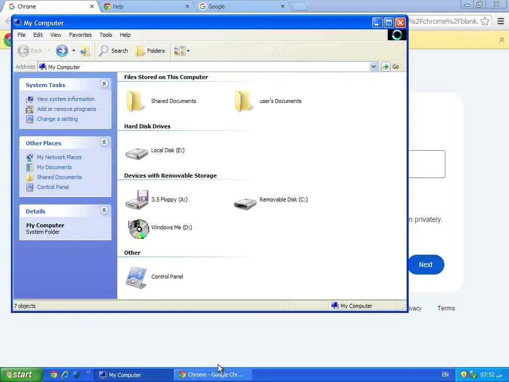Open Views button dropdown arrow
Image resolution: width=509 pixels, height=382 pixels.
click(188, 51)
